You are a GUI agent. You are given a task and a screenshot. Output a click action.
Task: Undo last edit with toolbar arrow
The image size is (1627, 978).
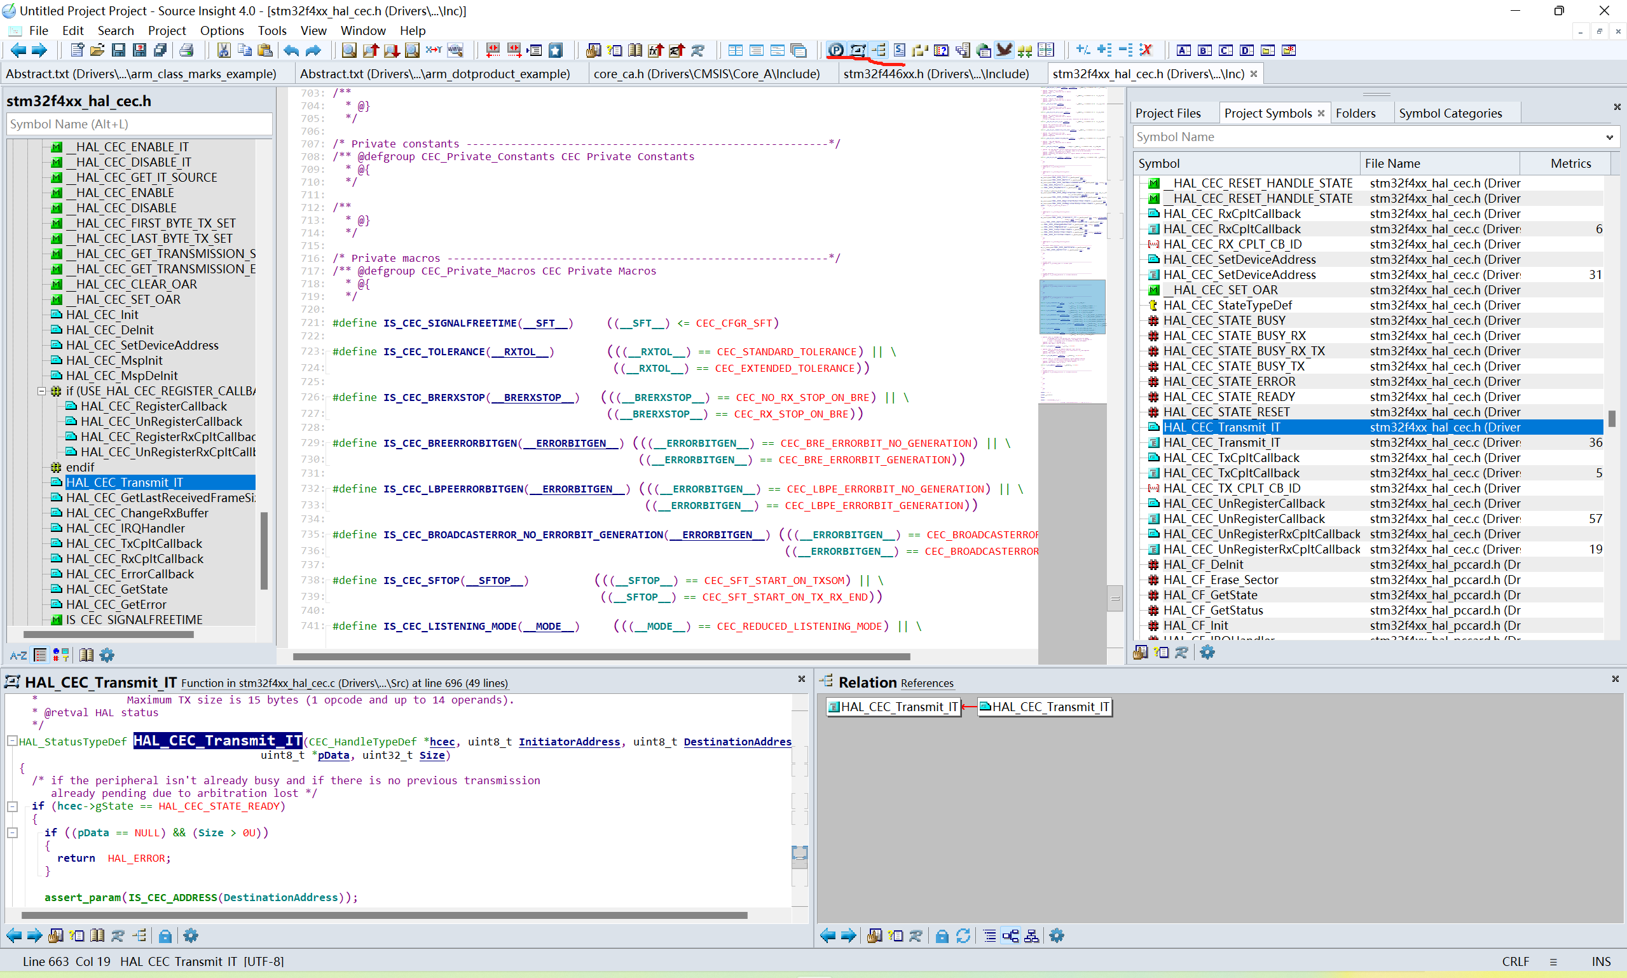pos(291,50)
